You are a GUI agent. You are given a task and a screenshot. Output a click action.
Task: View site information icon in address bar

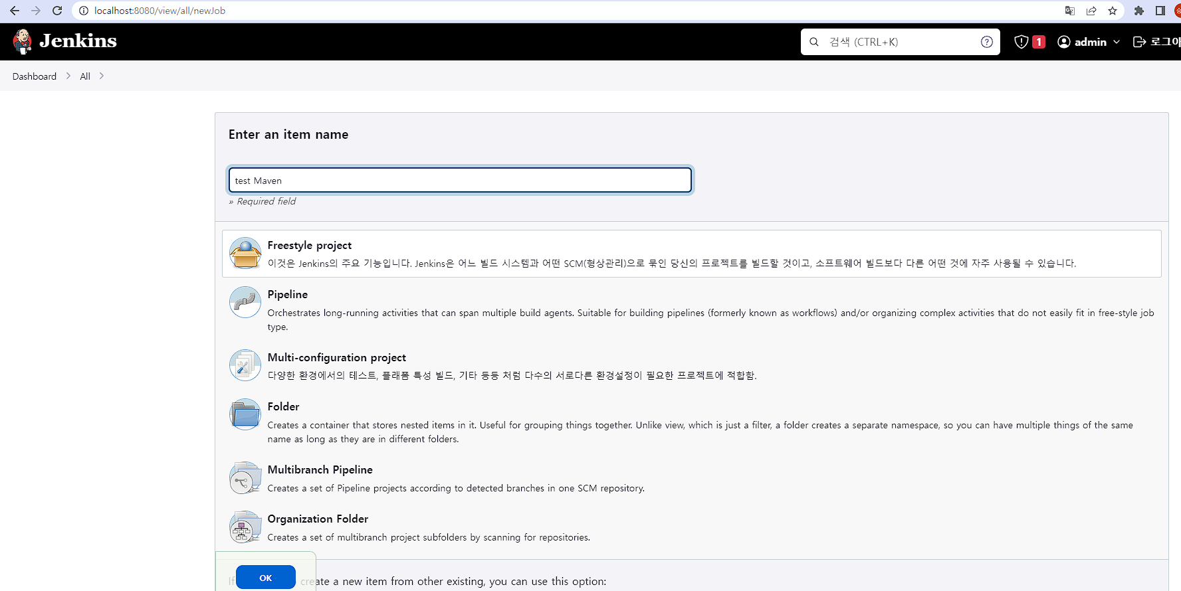pyautogui.click(x=84, y=11)
